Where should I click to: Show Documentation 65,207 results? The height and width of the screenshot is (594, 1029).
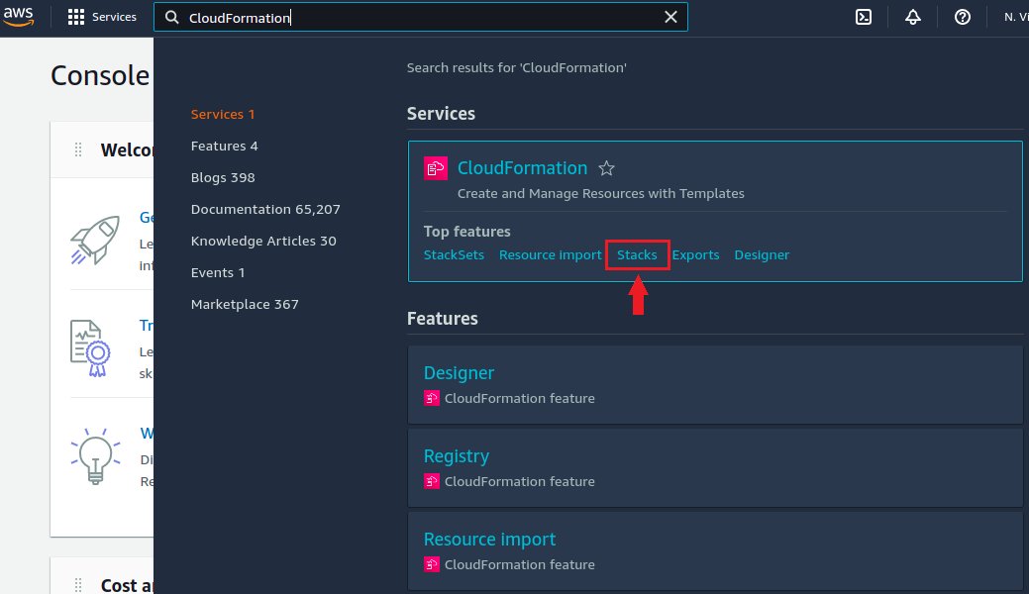click(x=265, y=209)
